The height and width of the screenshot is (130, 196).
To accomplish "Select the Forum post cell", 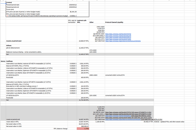I will point(37,9).
